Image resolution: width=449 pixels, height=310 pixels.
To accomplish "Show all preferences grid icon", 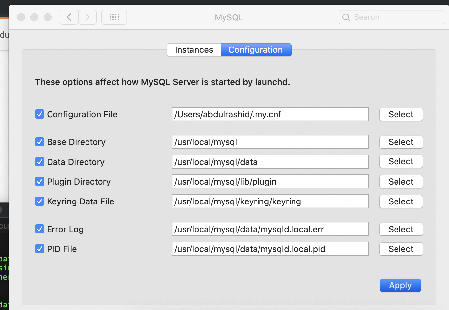I will [x=114, y=17].
